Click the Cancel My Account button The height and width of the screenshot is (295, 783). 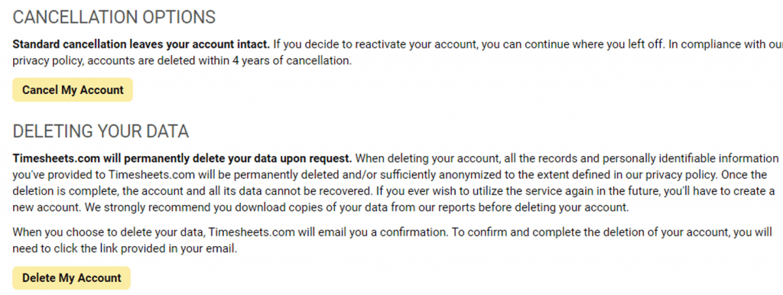[73, 90]
